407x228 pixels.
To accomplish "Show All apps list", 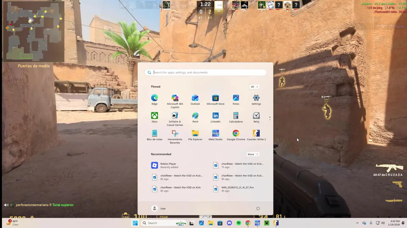I will coord(254,87).
